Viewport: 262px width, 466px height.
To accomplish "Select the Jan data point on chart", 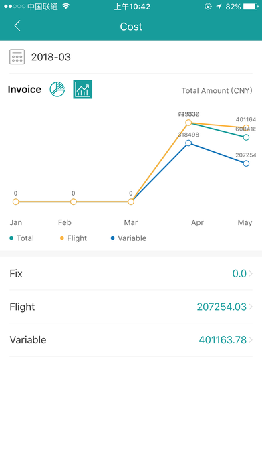I will click(x=16, y=202).
